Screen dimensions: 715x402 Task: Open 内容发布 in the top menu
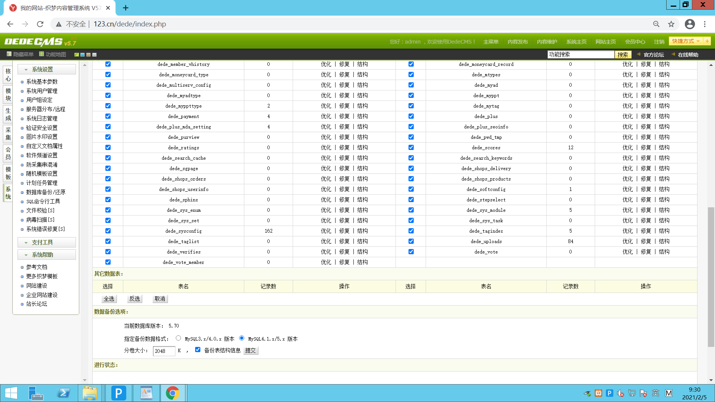[x=518, y=42]
